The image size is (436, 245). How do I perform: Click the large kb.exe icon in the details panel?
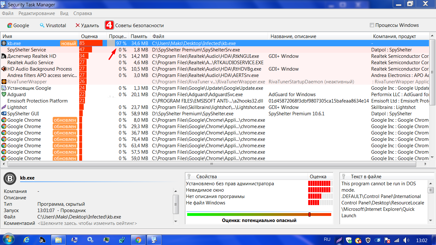click(x=10, y=178)
